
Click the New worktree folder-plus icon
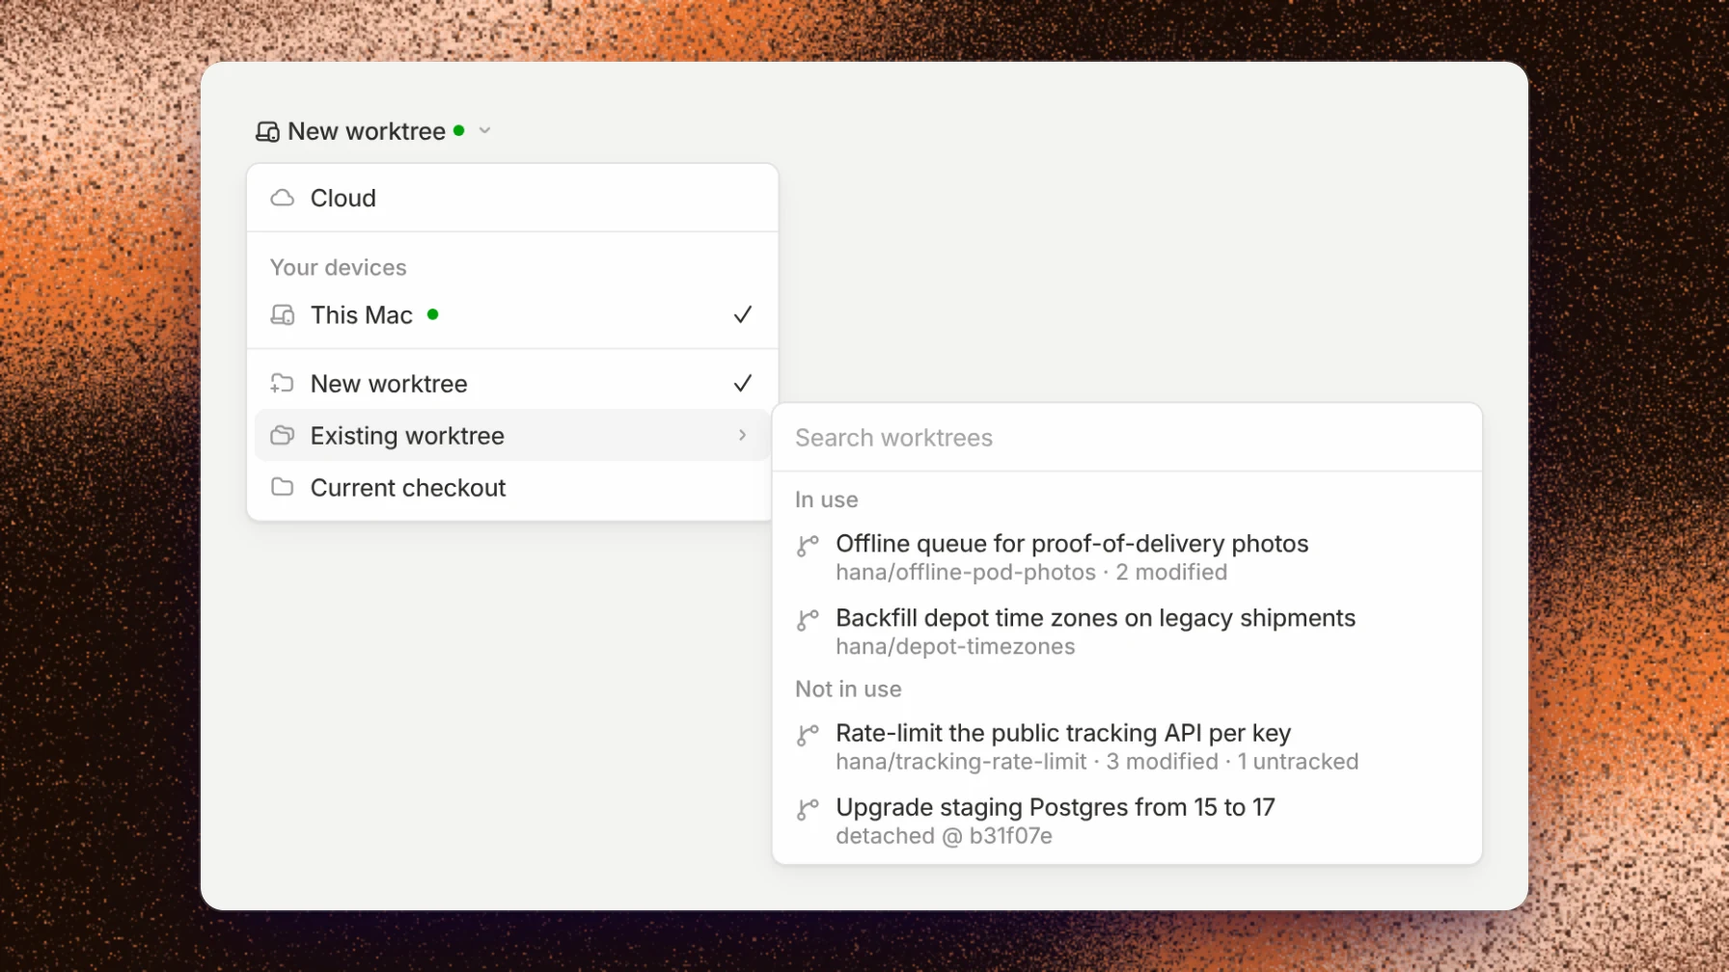[282, 384]
